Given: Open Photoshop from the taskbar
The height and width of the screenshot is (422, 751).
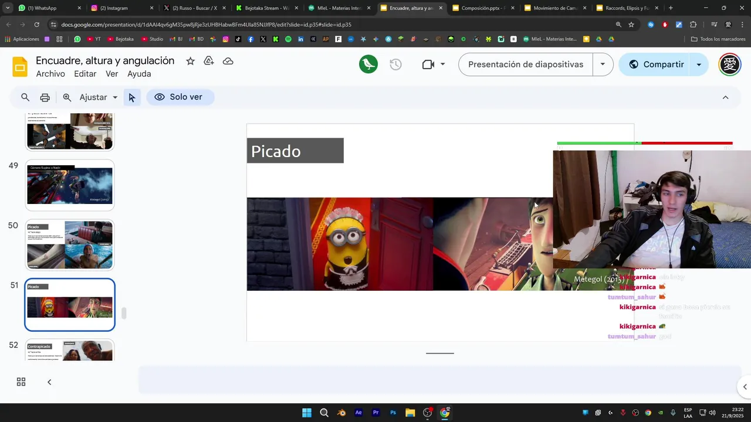Looking at the screenshot, I should pos(393,413).
